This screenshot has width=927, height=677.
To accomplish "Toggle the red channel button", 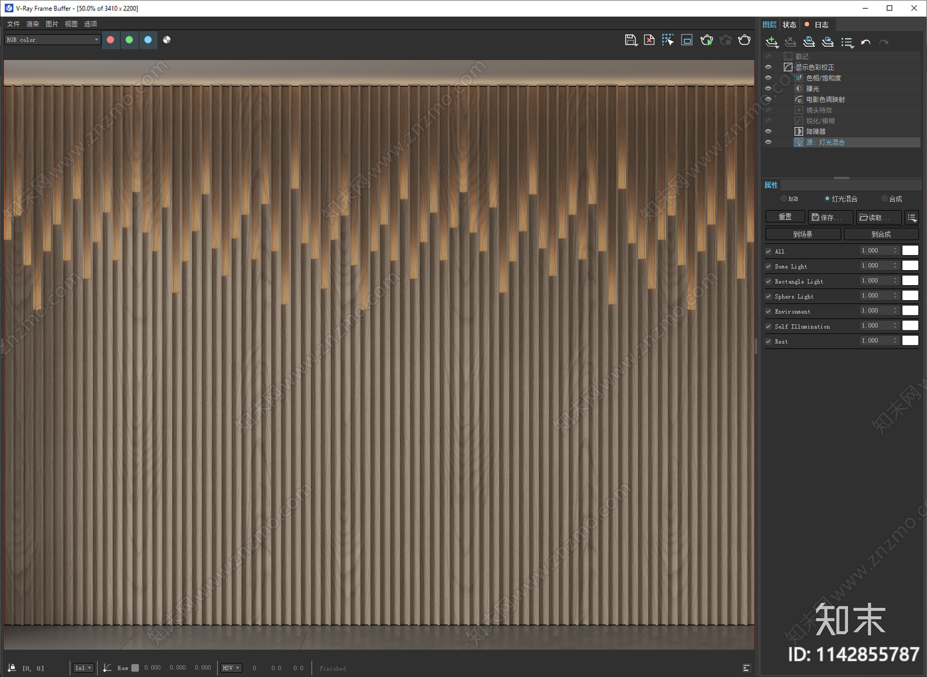I will (111, 40).
